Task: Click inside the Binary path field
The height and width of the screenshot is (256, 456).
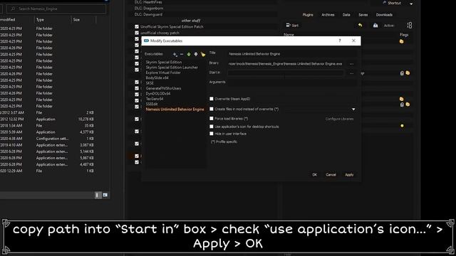Action: [286, 64]
